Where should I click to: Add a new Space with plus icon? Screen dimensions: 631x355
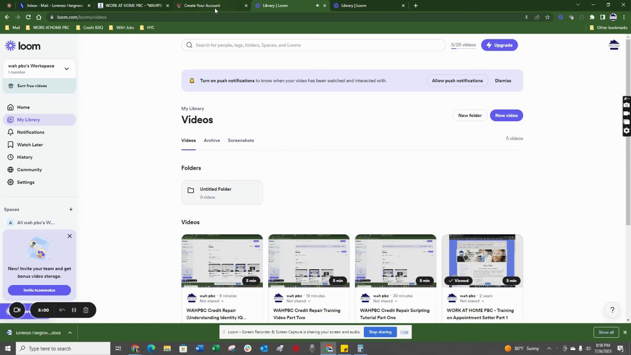click(x=70, y=210)
